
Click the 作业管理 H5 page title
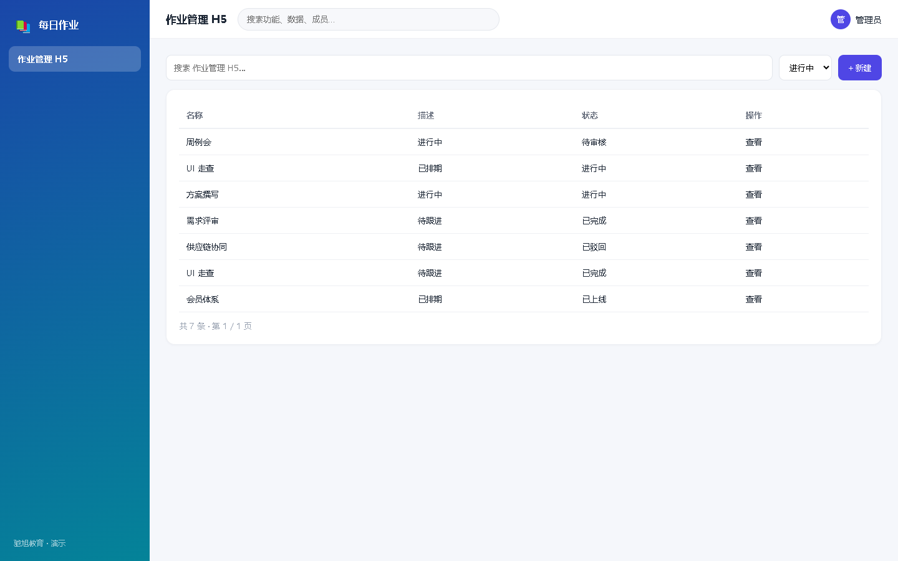click(196, 19)
